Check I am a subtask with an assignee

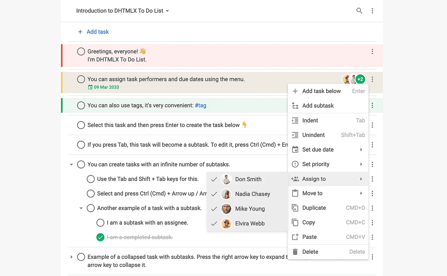tap(100, 223)
